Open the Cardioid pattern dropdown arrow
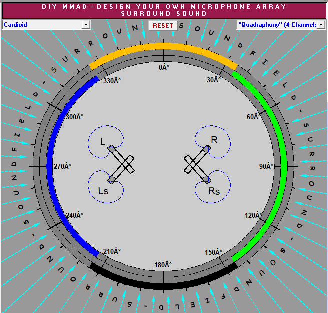This screenshot has height=313, width=328. point(86,24)
